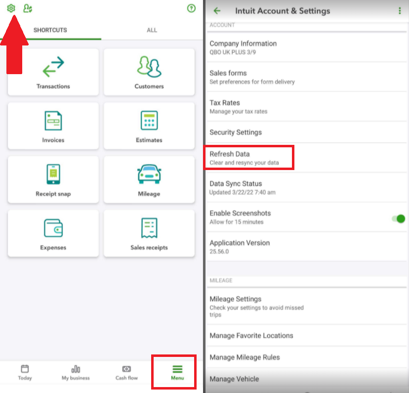Open the three-dot overflow menu
The height and width of the screenshot is (393, 409).
point(399,11)
